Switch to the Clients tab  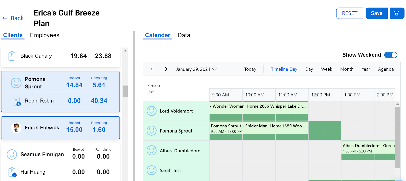click(13, 35)
